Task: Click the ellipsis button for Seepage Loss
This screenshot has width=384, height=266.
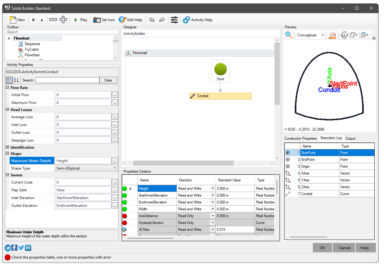Action: tap(115, 140)
